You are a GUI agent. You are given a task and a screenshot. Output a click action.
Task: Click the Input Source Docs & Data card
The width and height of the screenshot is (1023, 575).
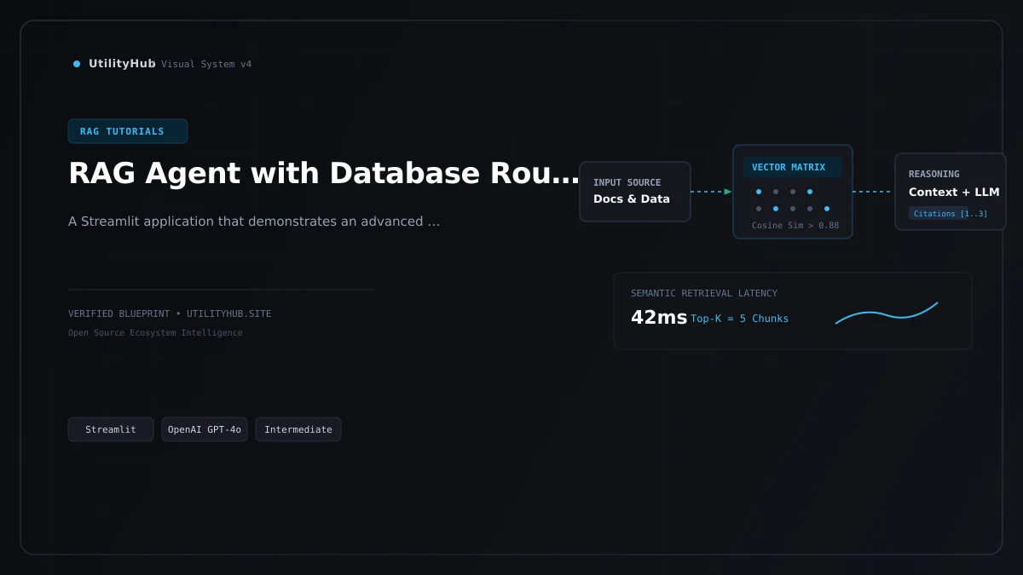[635, 192]
